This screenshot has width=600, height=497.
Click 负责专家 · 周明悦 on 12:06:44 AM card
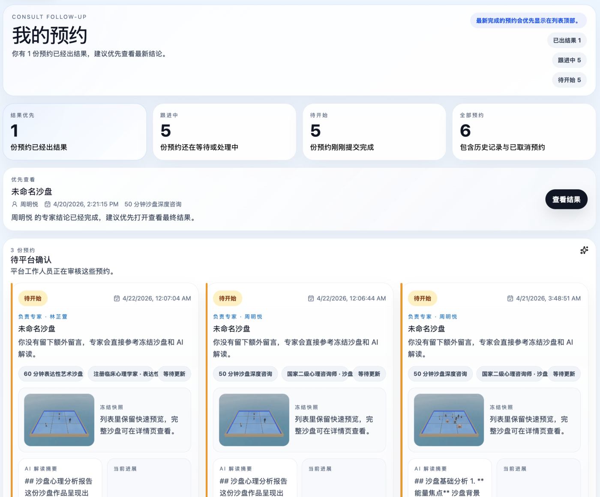click(x=238, y=317)
